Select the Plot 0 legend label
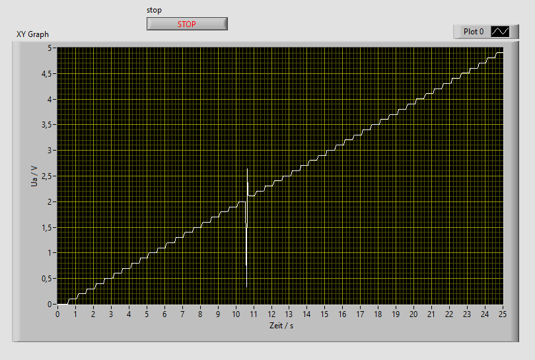Image resolution: width=535 pixels, height=360 pixels. [473, 32]
